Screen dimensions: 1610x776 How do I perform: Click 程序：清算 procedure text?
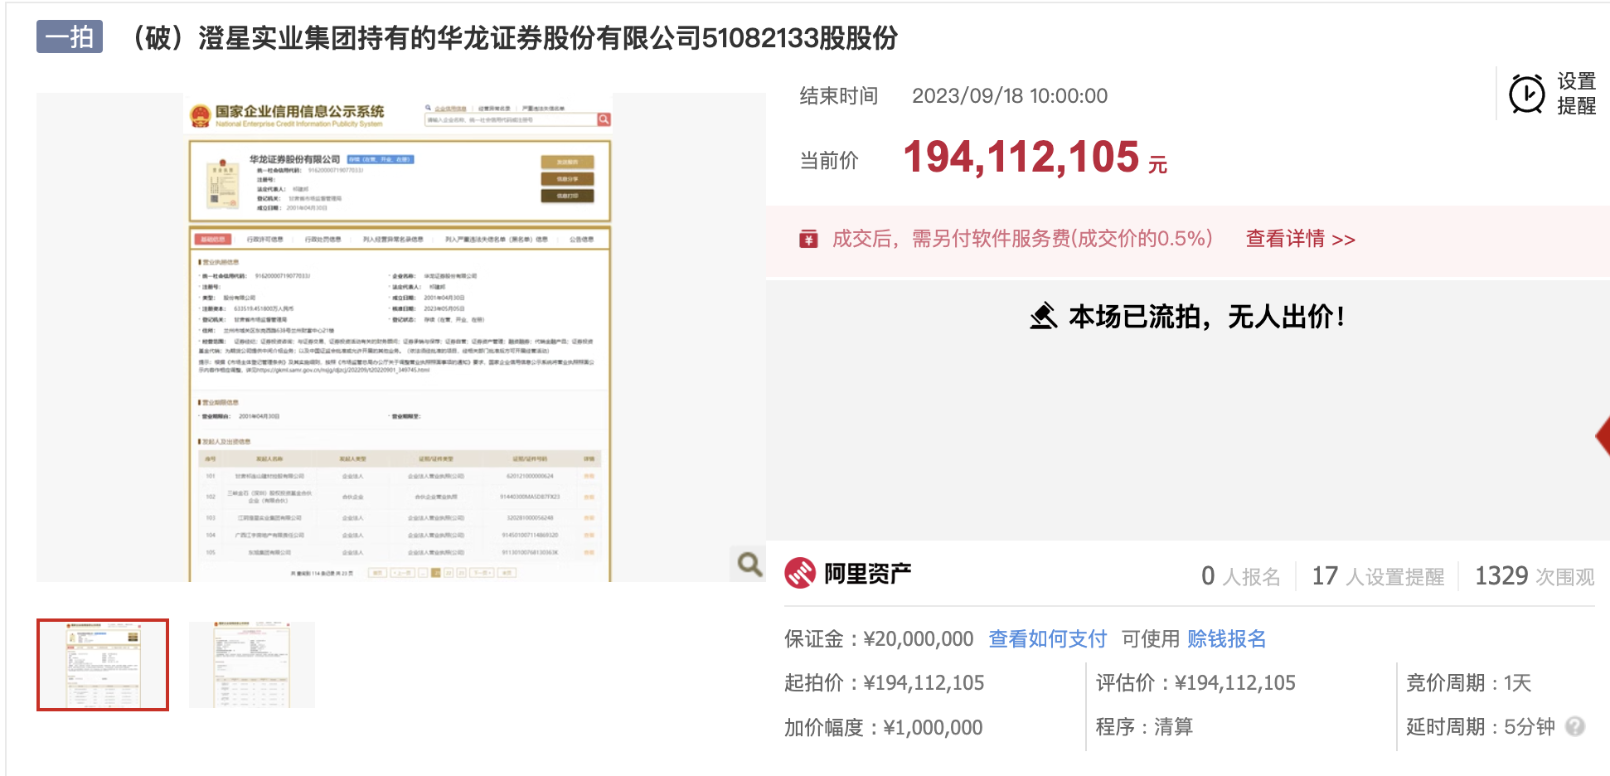(1144, 727)
